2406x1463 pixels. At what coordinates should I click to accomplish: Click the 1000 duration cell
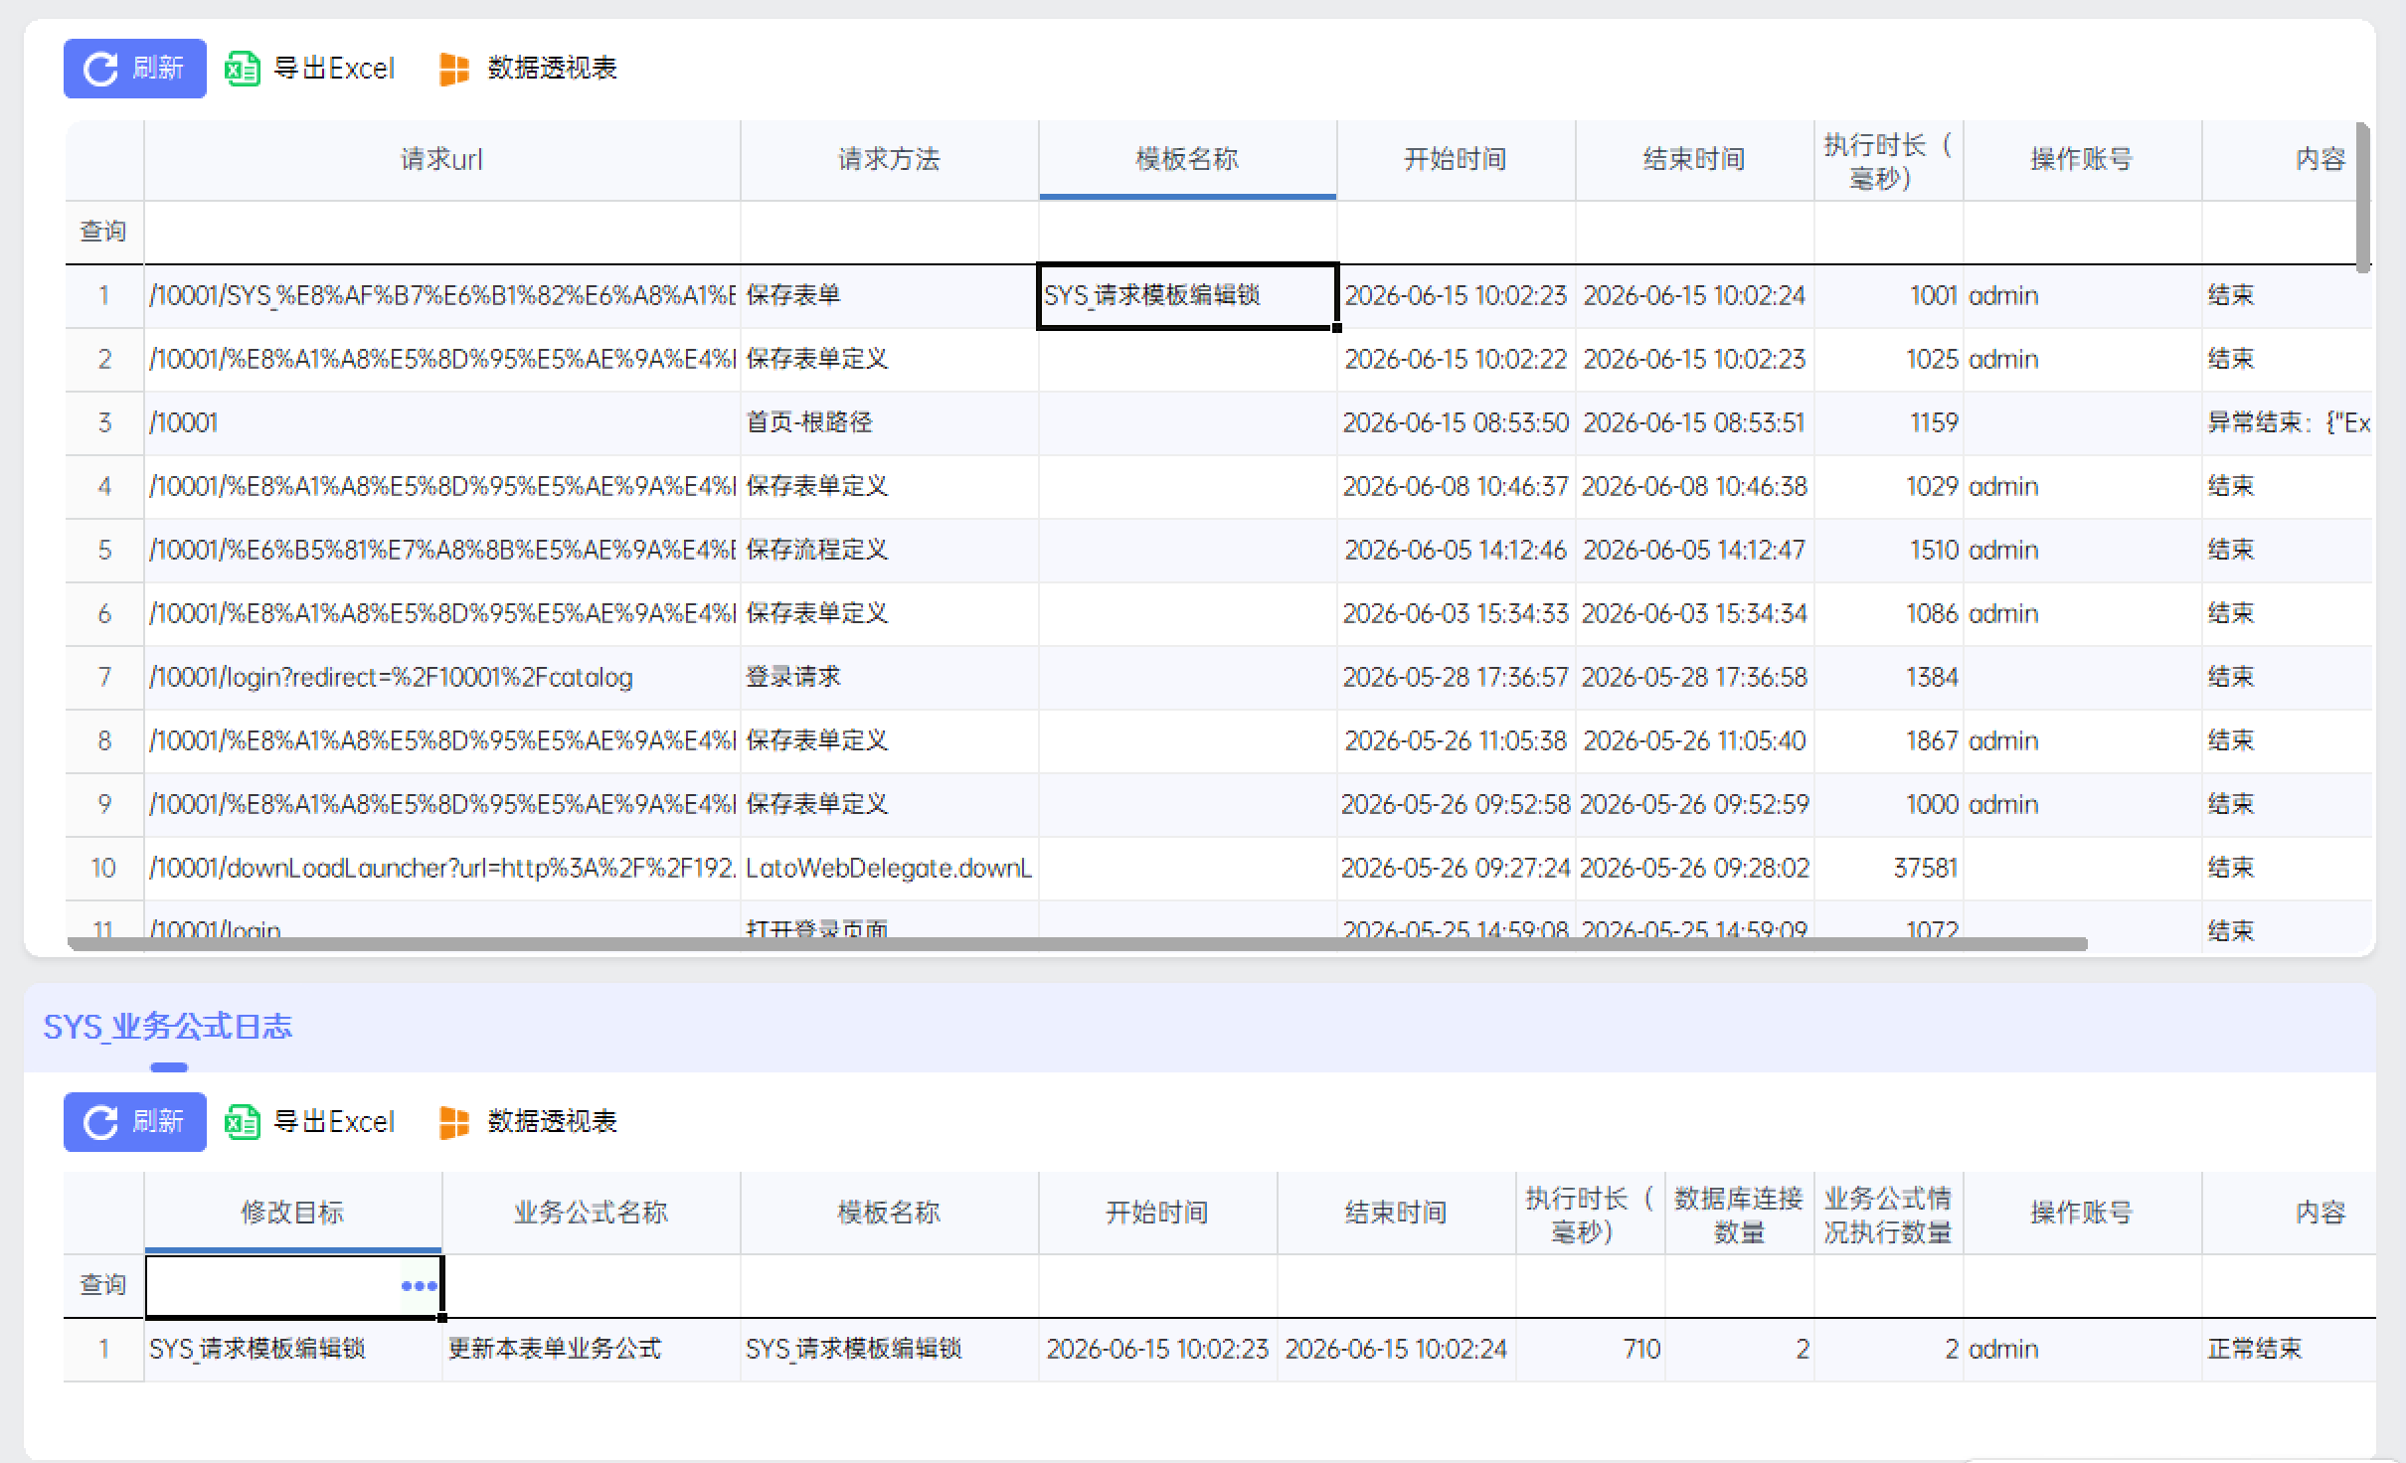pyautogui.click(x=1889, y=805)
